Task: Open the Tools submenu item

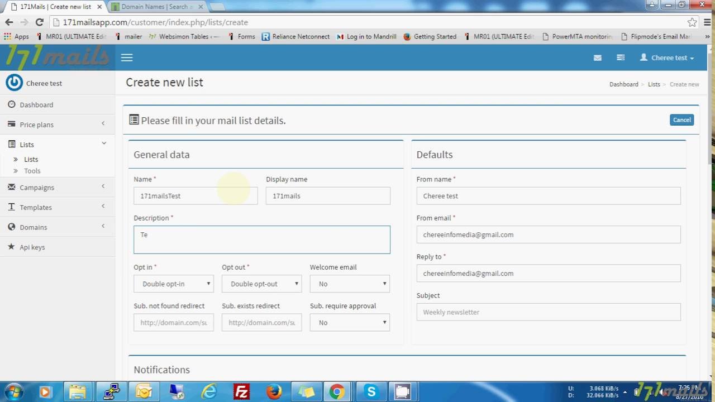Action: pos(32,171)
